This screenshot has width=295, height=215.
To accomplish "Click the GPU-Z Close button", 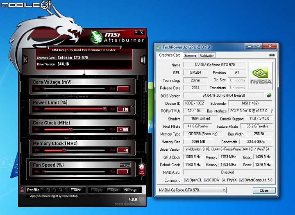I will [264, 190].
